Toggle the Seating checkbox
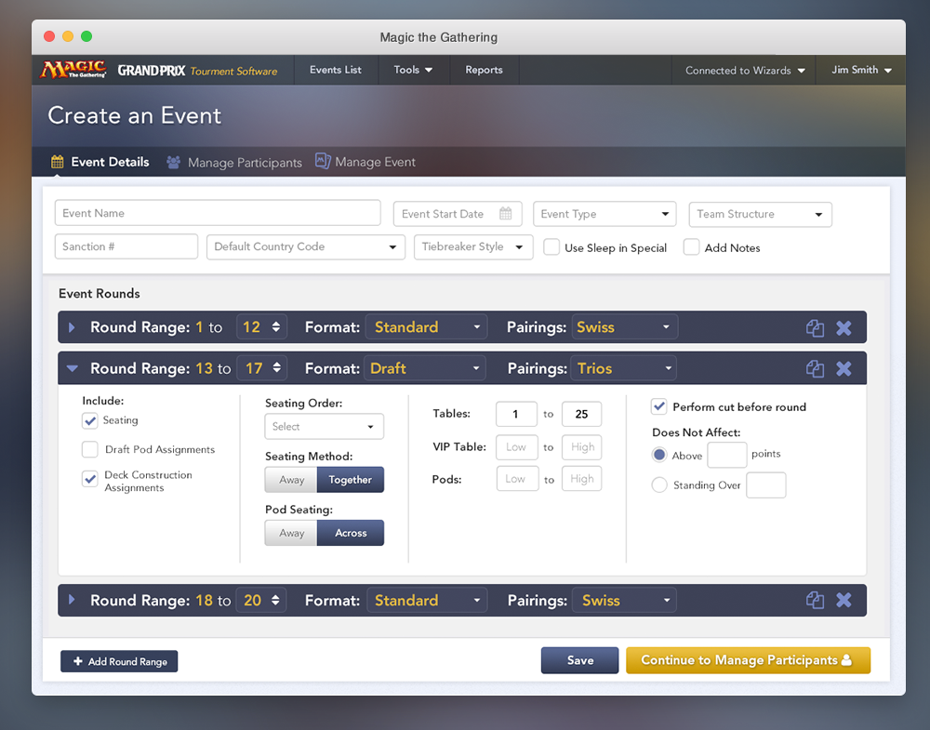The image size is (930, 730). click(x=90, y=420)
